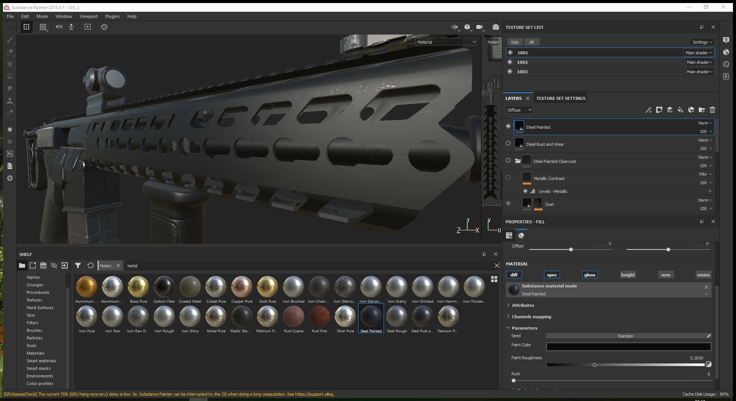The width and height of the screenshot is (736, 401).
Task: Select the Smudge tool
Action: point(10,88)
